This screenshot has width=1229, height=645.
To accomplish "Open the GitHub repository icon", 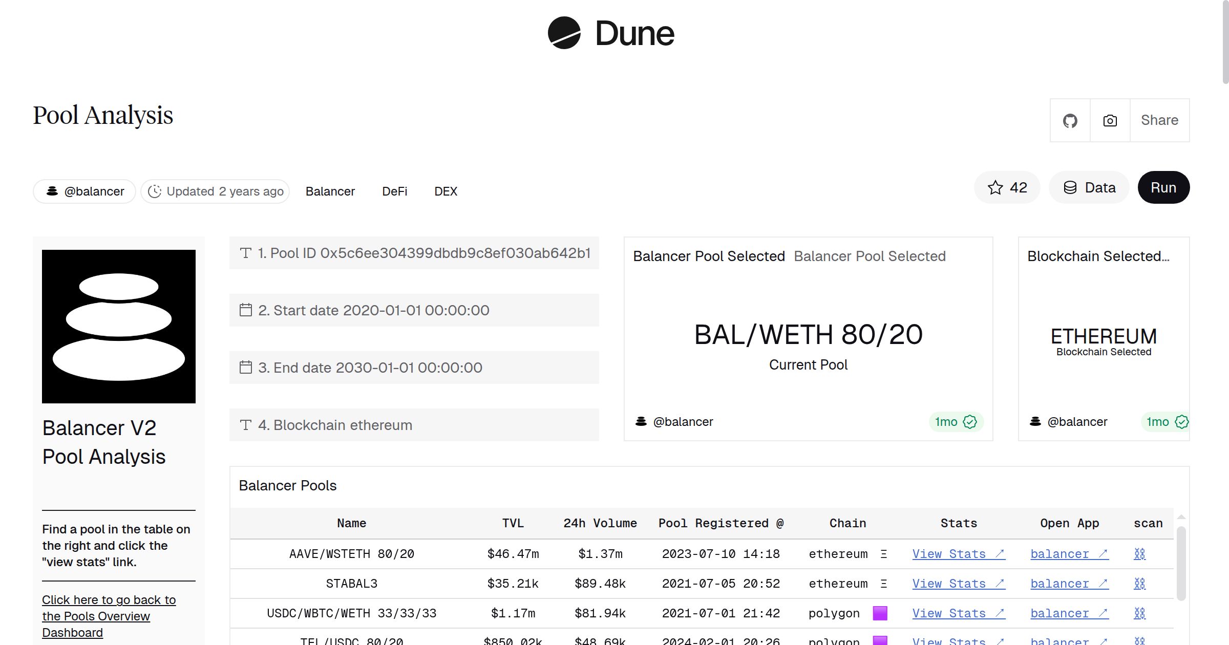I will click(x=1070, y=120).
